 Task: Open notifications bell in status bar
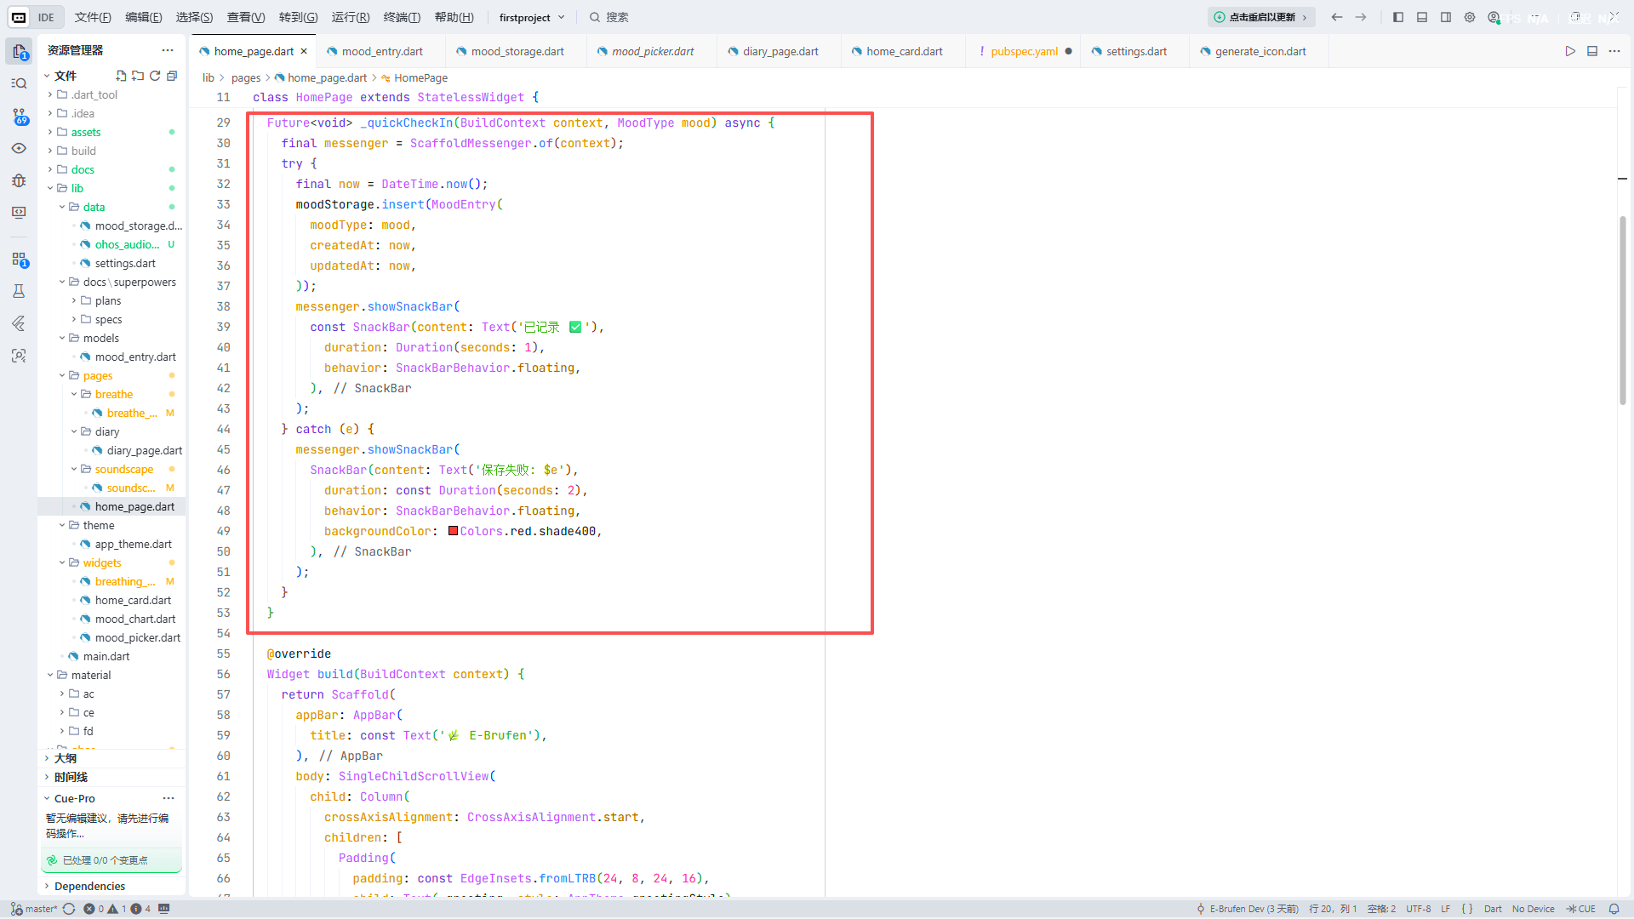(1614, 909)
